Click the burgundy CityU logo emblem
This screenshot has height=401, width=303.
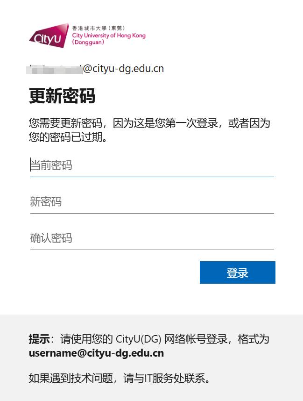(49, 36)
